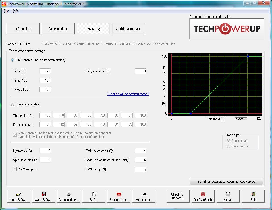This screenshot has width=272, height=210.
Task: Click Fan speed field with value 31
Action: click(x=45, y=124)
